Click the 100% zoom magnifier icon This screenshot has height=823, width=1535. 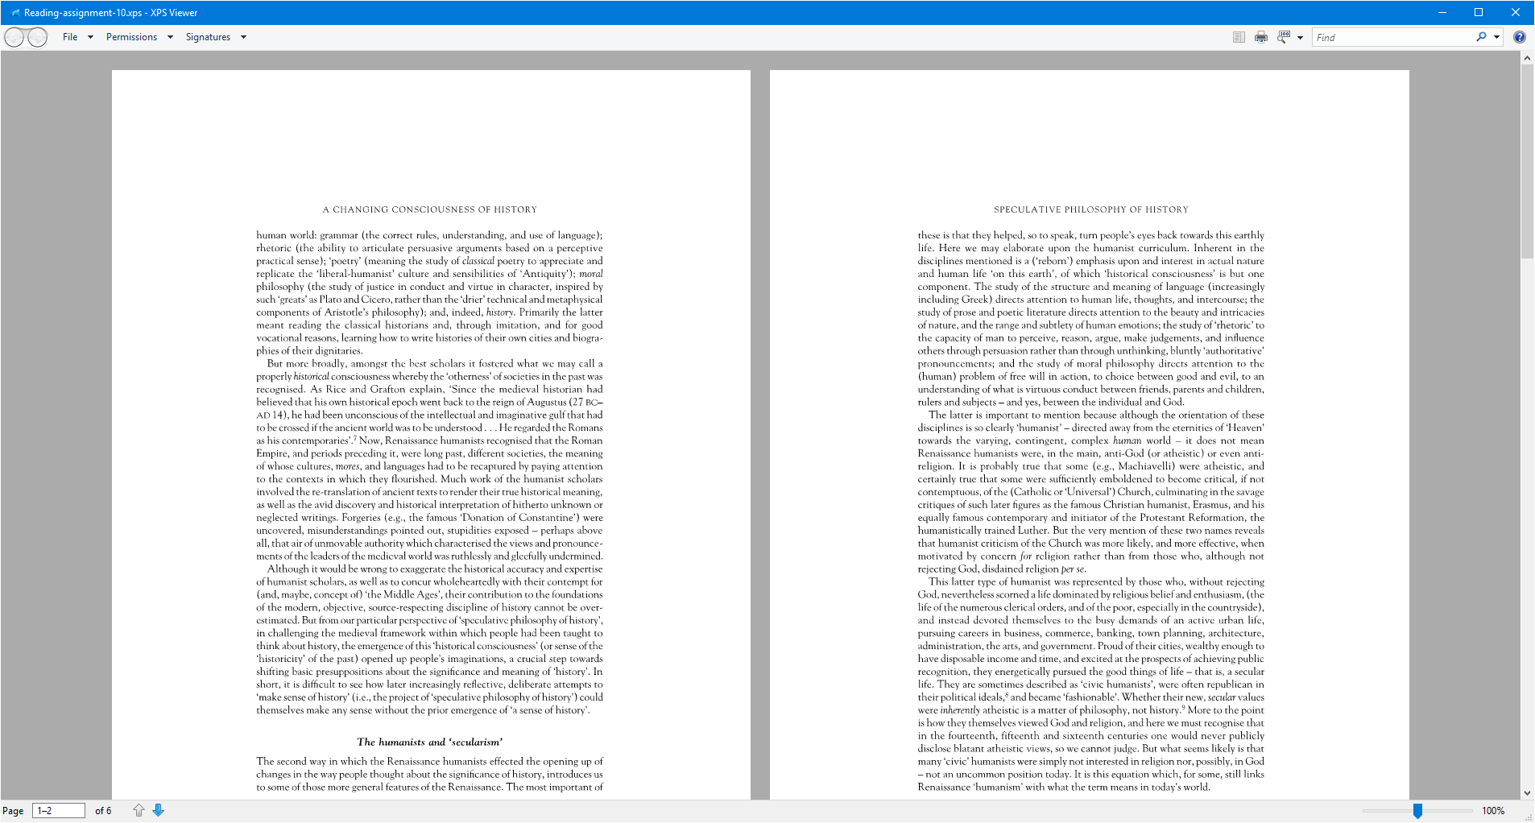[1284, 37]
